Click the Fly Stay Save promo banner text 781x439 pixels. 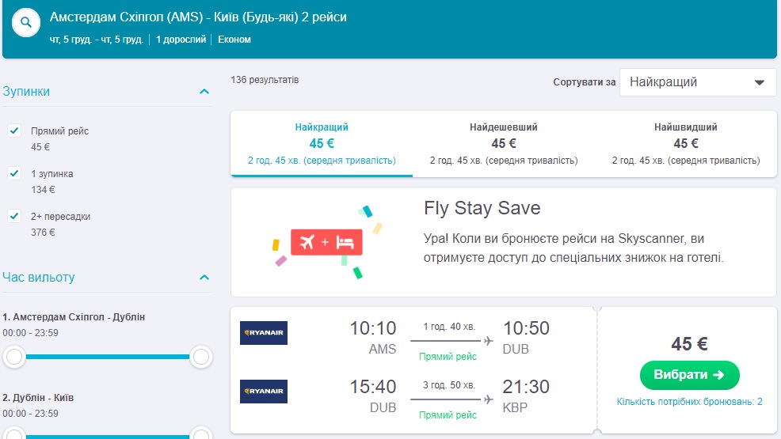click(574, 247)
